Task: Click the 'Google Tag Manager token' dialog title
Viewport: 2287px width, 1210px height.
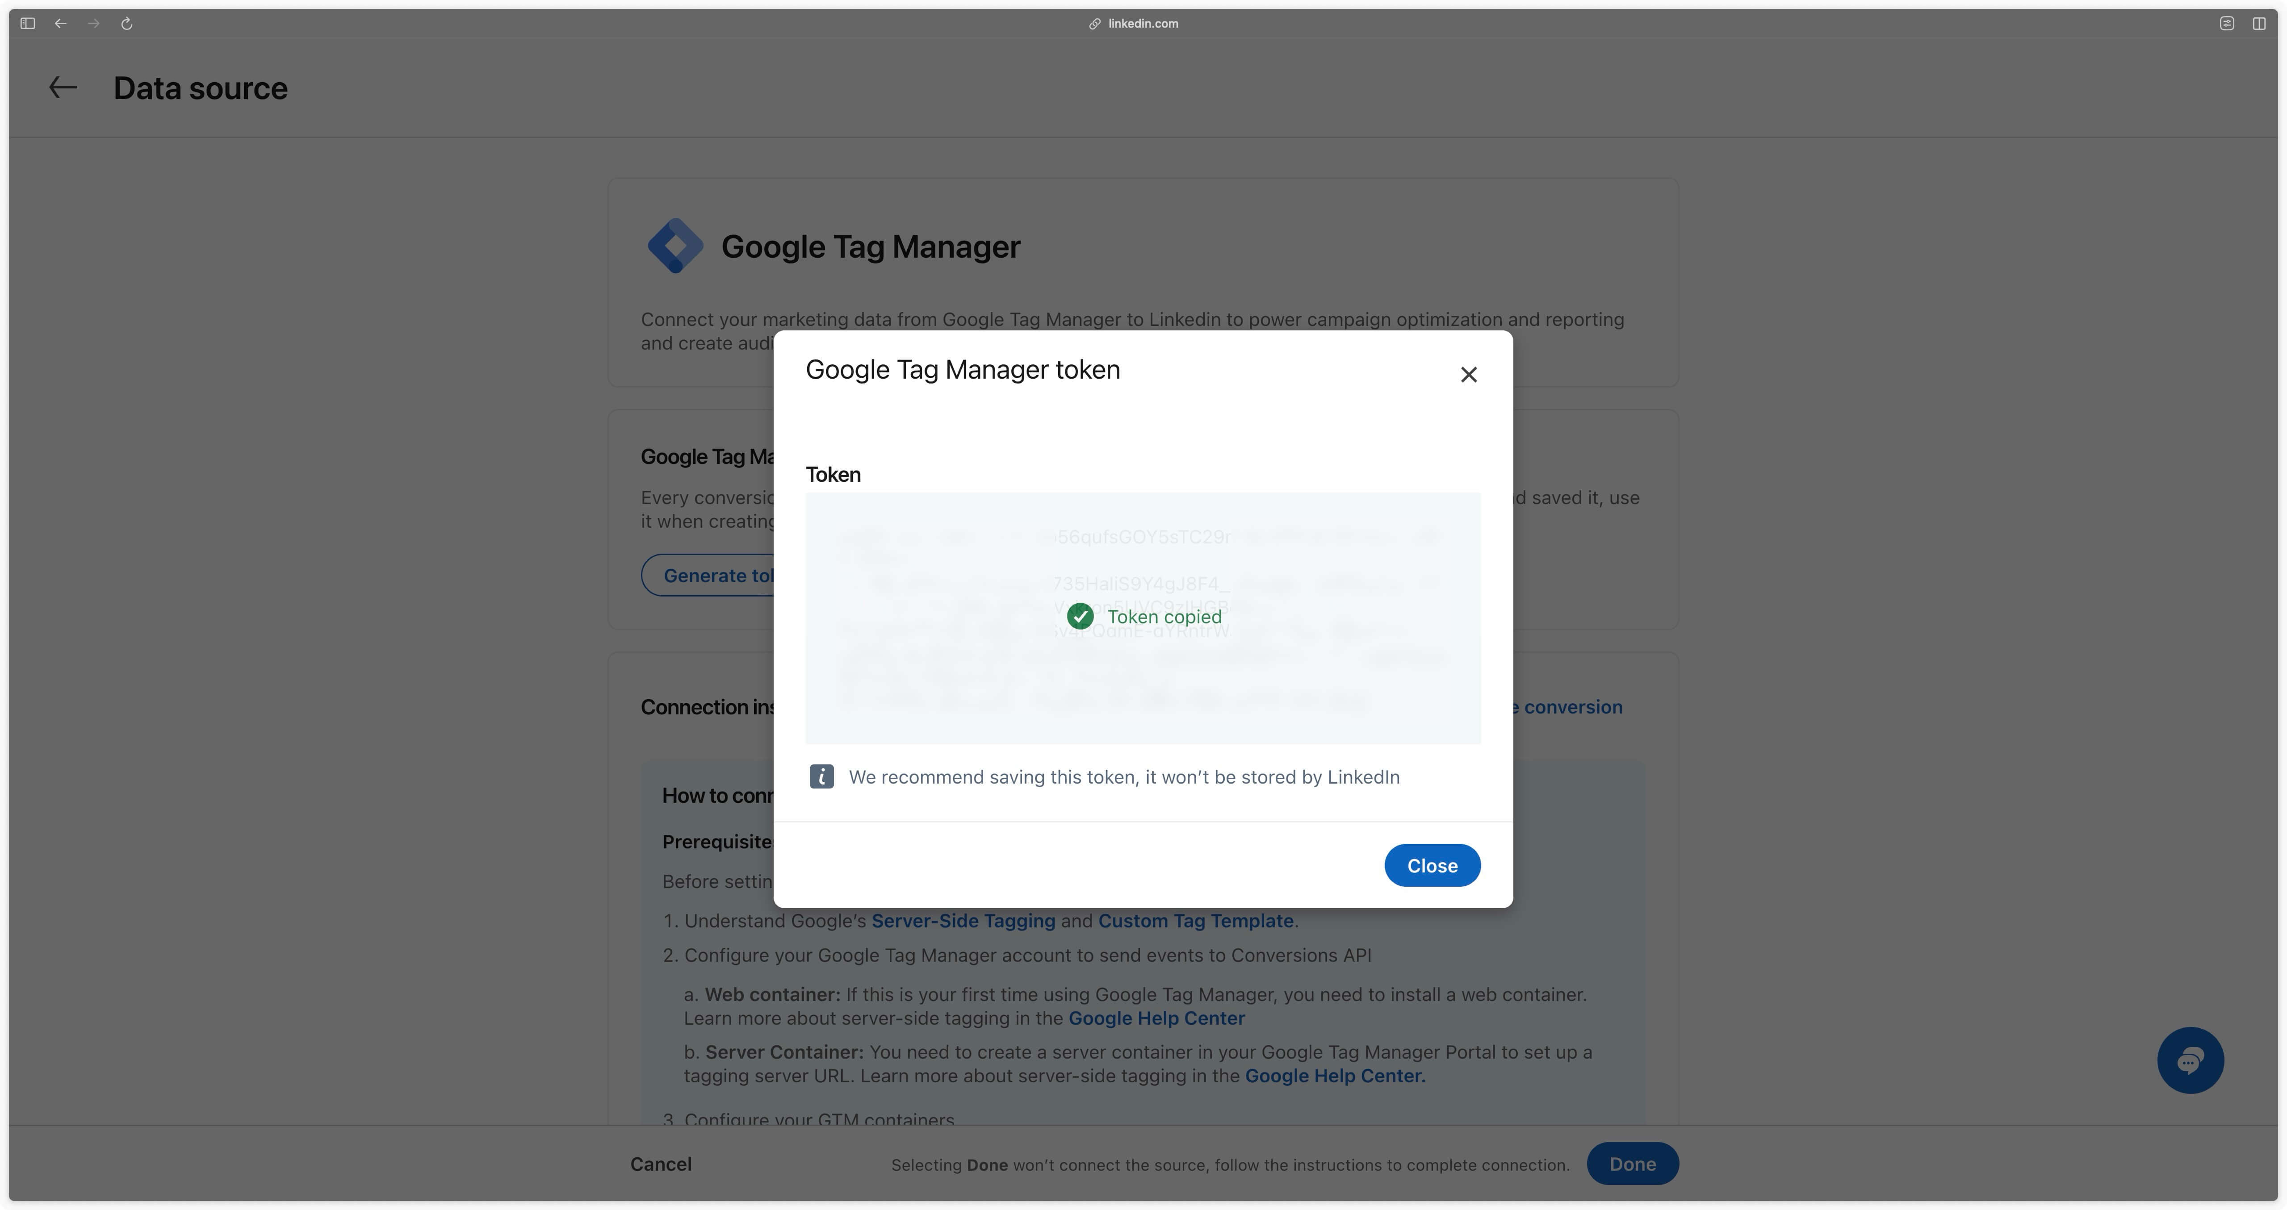Action: pyautogui.click(x=963, y=370)
